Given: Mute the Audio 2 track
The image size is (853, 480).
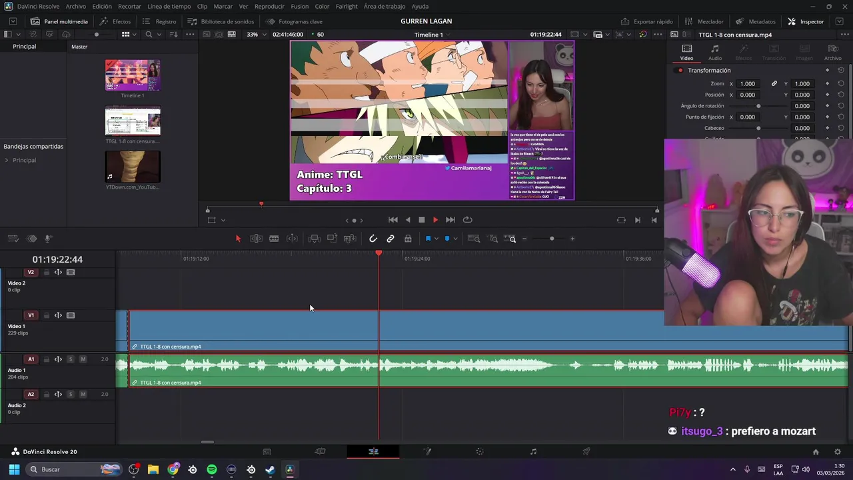Looking at the screenshot, I should point(83,394).
